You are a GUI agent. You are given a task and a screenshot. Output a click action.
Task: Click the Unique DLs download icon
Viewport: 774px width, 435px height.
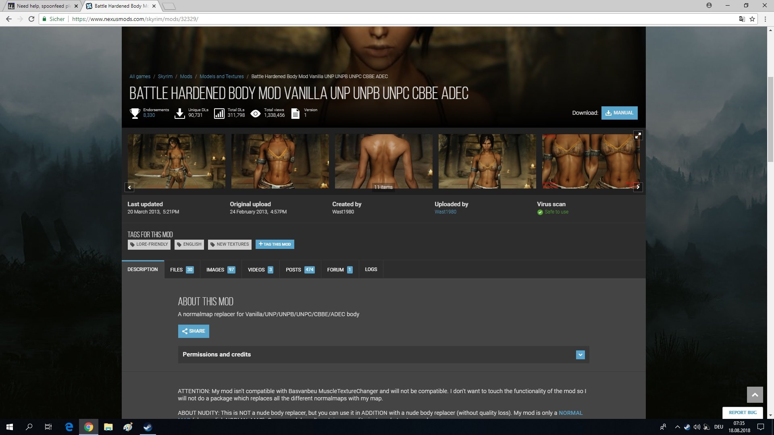[180, 113]
